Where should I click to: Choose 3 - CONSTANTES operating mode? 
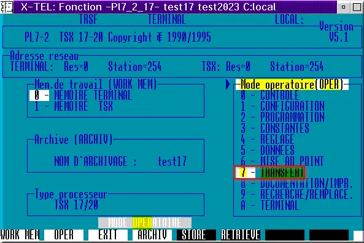275,128
